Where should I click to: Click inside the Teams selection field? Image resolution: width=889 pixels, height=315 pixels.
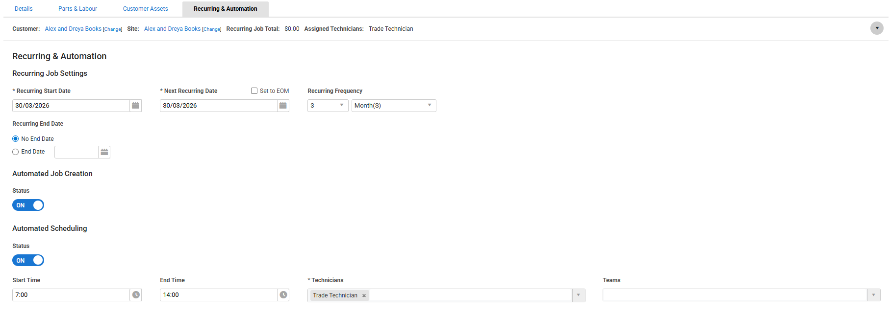click(x=735, y=295)
